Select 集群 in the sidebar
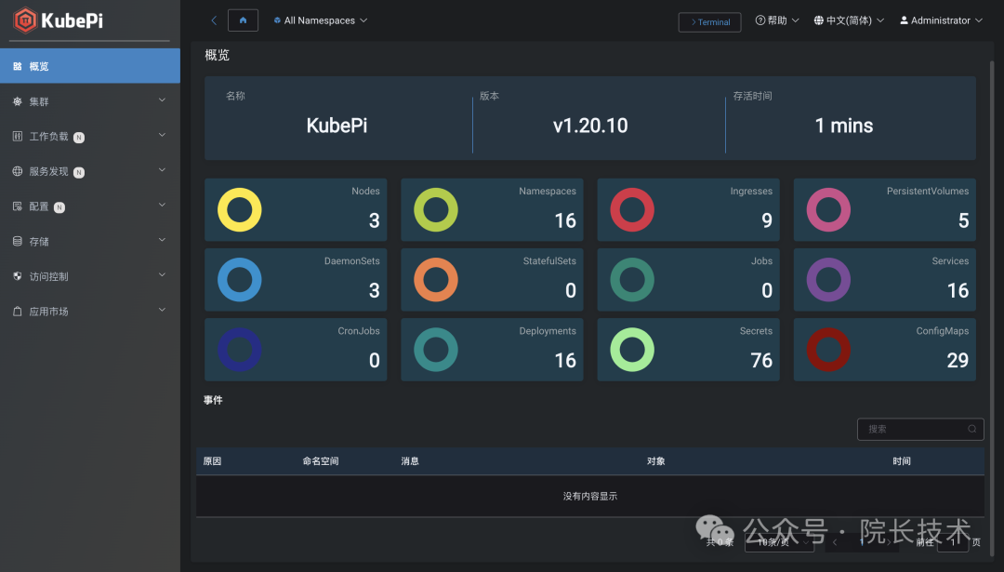1004x572 pixels. (x=89, y=101)
